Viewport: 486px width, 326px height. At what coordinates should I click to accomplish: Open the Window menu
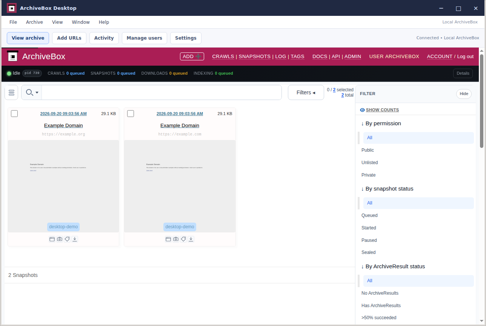81,22
